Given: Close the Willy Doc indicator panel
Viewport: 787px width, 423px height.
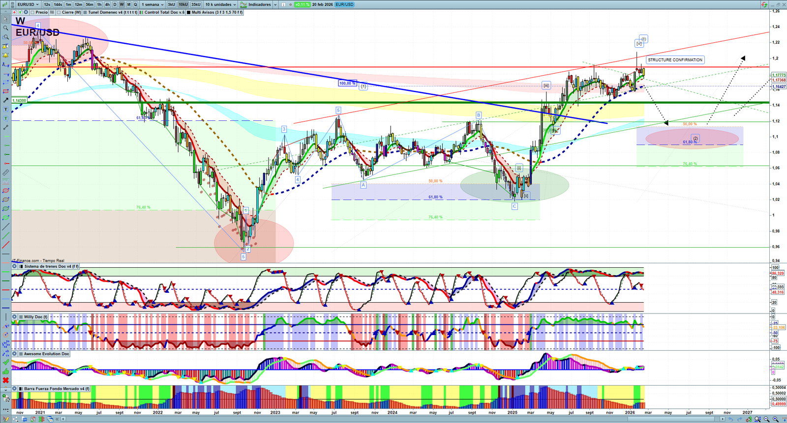Looking at the screenshot, I should [15, 317].
